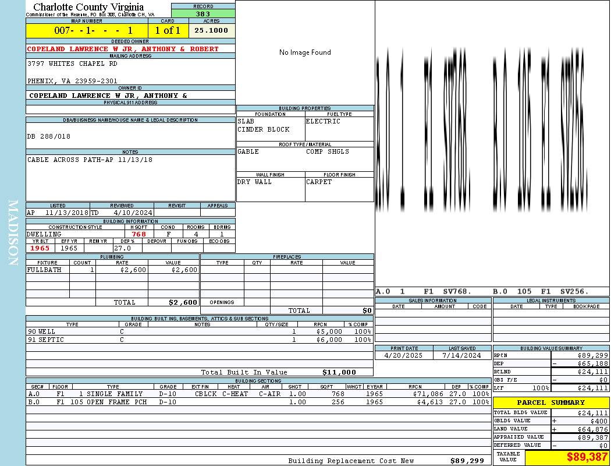The height and width of the screenshot is (466, 611).
Task: Click DEP % value 27.0
Action: [122, 248]
